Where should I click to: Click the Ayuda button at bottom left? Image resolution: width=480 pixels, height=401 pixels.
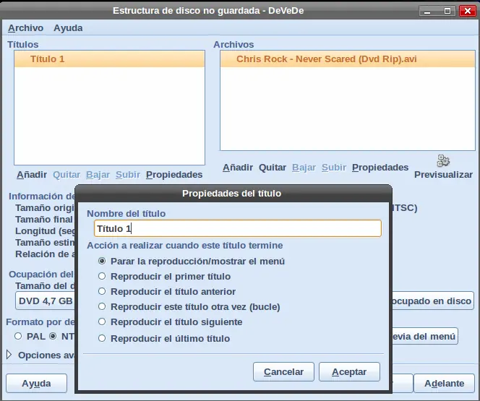point(36,383)
